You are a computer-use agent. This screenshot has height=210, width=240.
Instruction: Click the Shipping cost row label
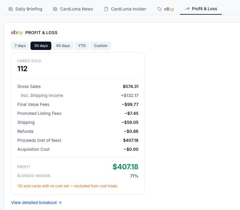26,122
